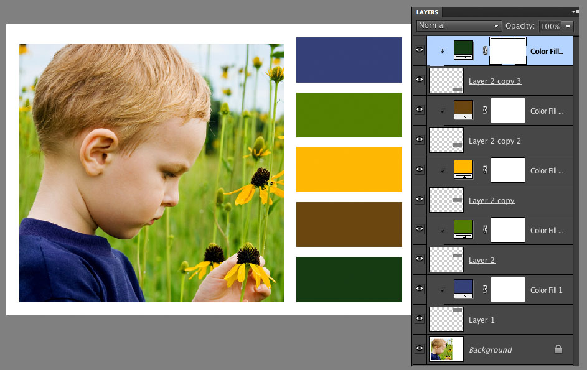Click link icon on dark green Color Fill
This screenshot has height=370, width=587.
485,50
